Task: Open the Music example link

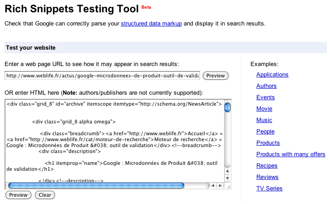Action: 264,120
